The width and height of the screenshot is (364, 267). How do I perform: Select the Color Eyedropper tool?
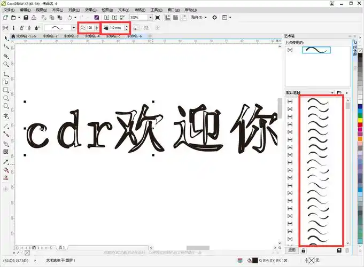click(6, 162)
